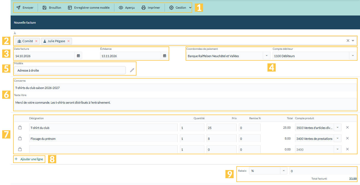Screen dimensions: 360x185
Task: Click the bag icon of T-shirt du club row
Action: click(x=20, y=127)
